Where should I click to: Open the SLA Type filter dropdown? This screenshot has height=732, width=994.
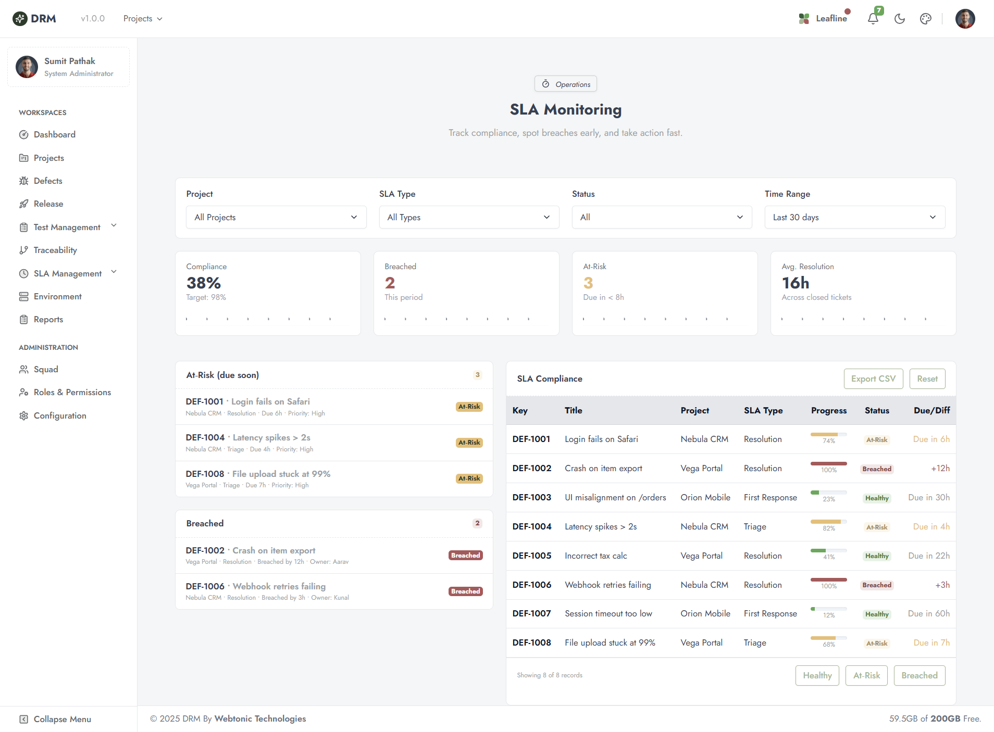pos(468,217)
